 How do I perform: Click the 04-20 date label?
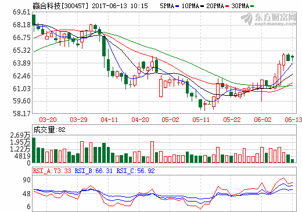pyautogui.click(x=140, y=120)
